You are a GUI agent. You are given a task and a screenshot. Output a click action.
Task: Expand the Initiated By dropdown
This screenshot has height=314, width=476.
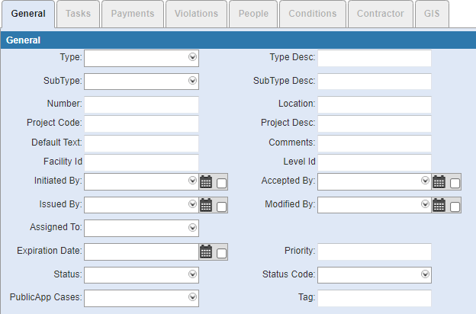(192, 180)
